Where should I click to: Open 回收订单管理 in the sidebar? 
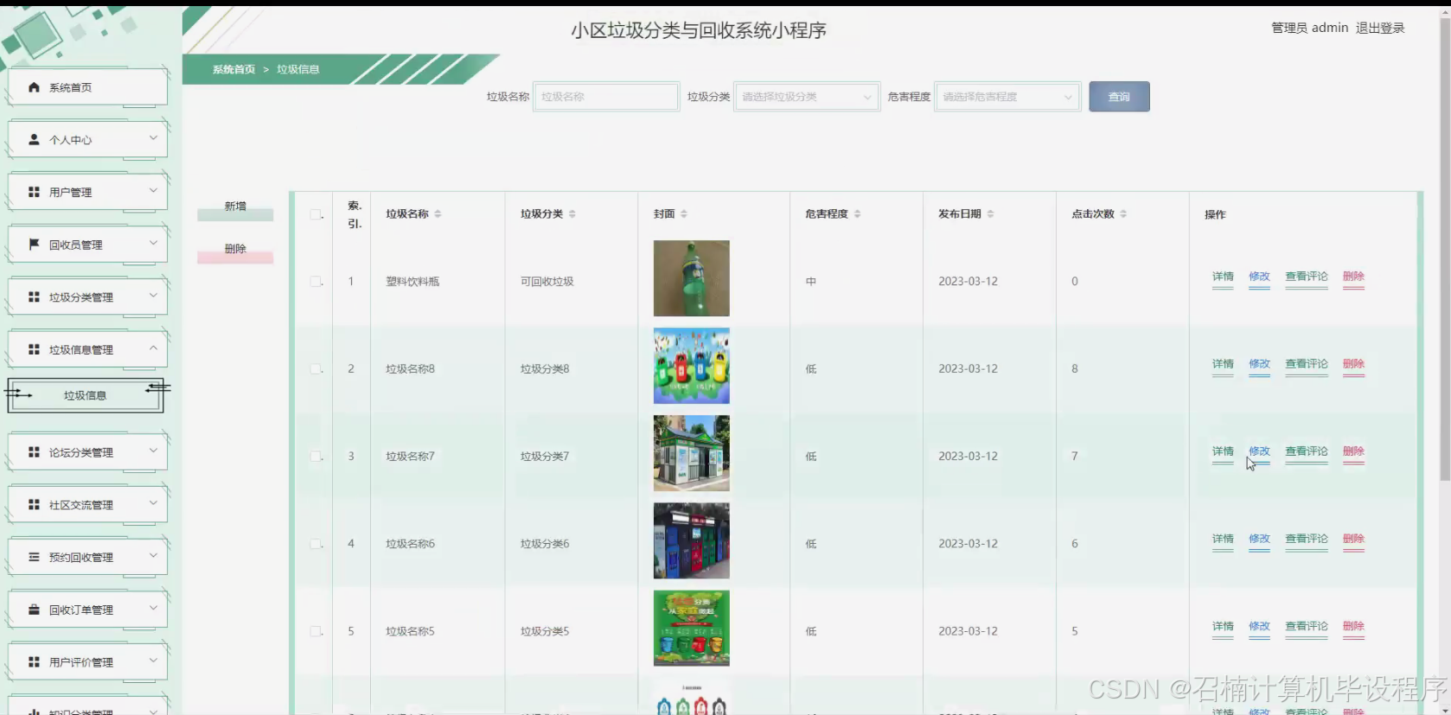tap(87, 610)
